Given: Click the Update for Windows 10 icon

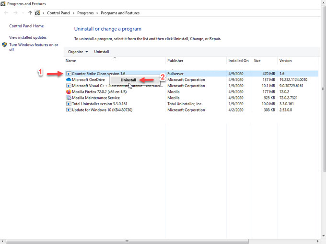Looking at the screenshot, I should click(x=69, y=110).
